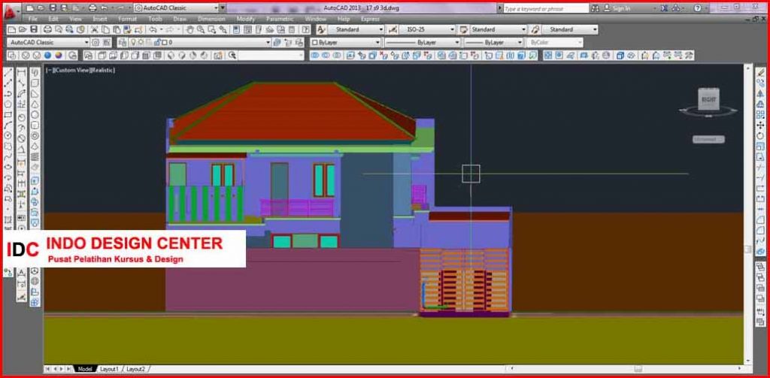
Task: Open the Properties palette icon
Action: pos(236,29)
